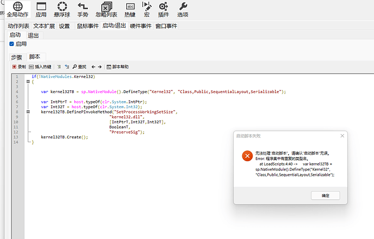Collapse the DefinePInvokeMethod block at line 8

[x=27, y=111]
